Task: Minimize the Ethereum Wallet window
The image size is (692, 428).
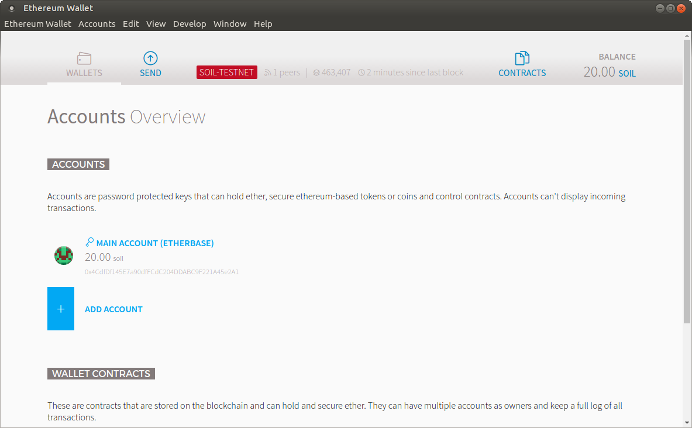Action: tap(660, 8)
